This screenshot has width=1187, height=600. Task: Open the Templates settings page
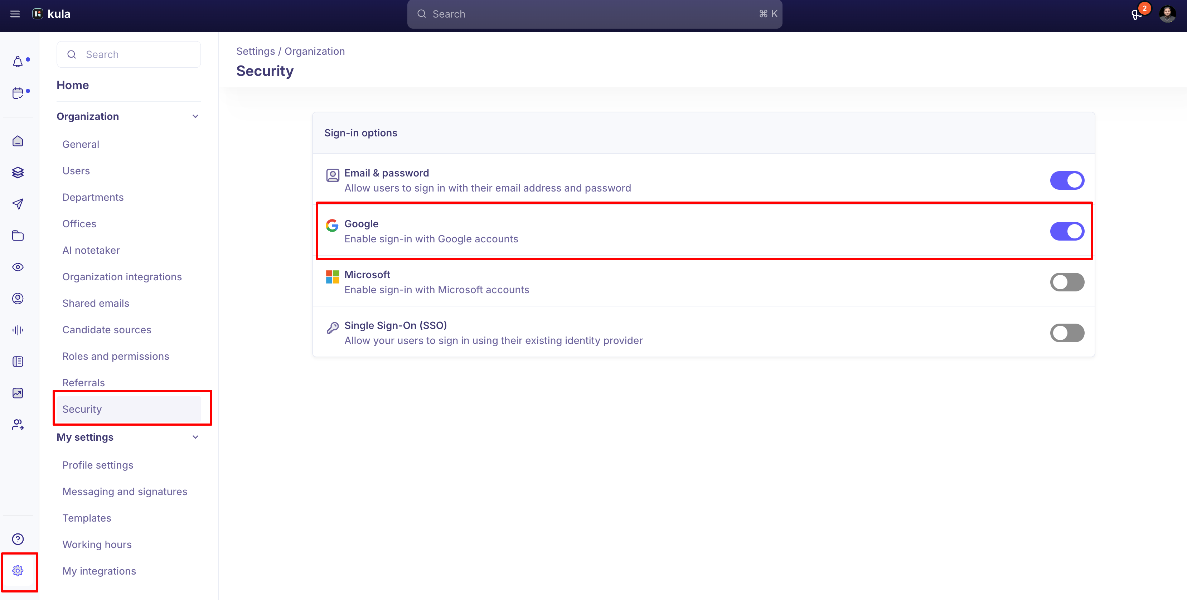pyautogui.click(x=87, y=518)
